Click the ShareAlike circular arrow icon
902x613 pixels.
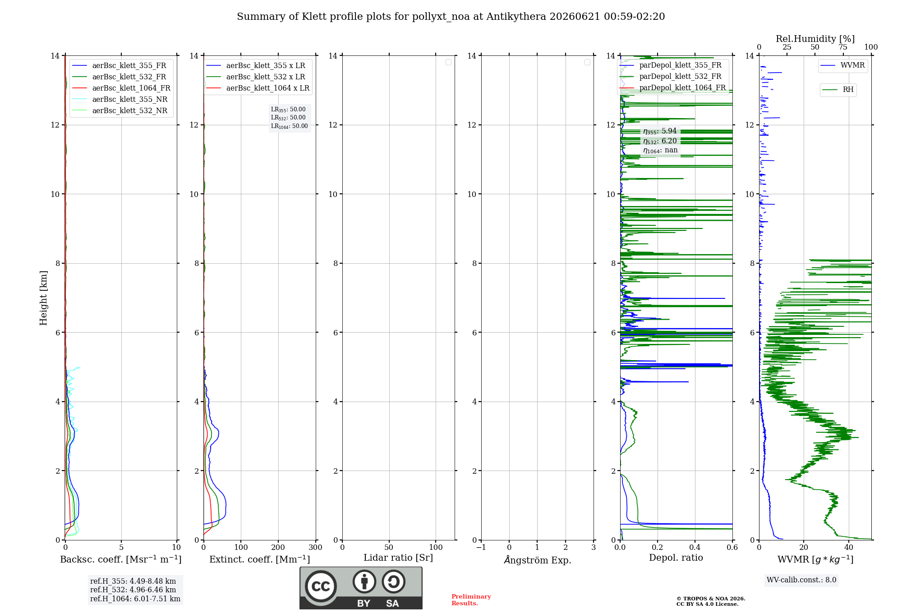coord(394,581)
